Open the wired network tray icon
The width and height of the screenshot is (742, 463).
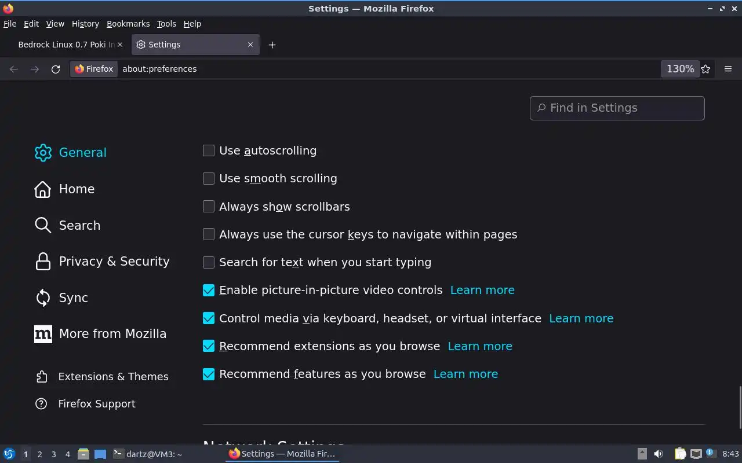[696, 454]
